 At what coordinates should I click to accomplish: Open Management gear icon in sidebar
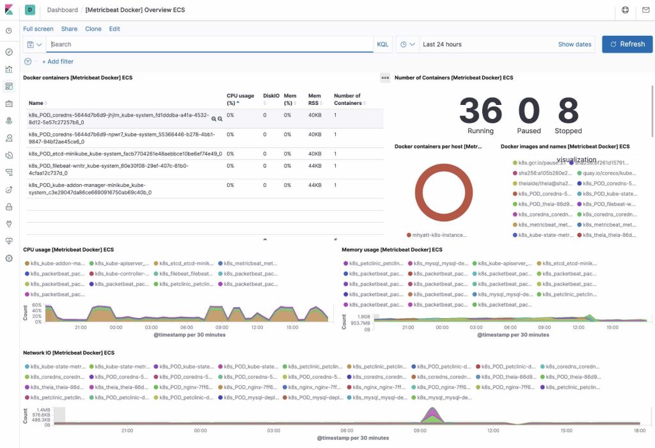9,259
